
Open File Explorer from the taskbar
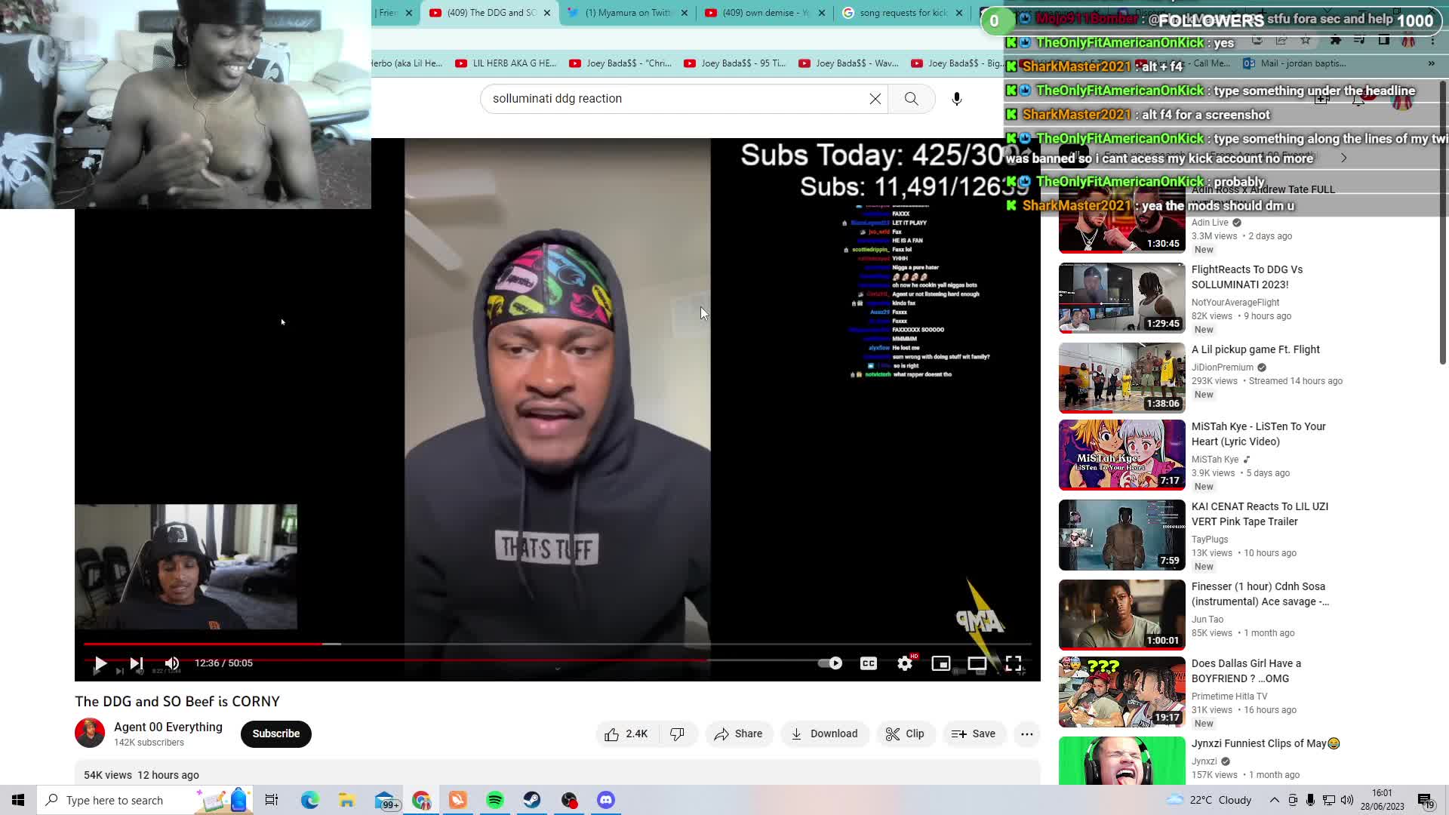point(346,800)
